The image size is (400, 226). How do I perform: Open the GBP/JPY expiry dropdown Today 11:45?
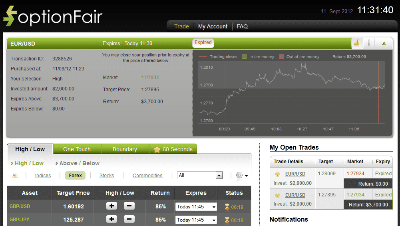(196, 220)
